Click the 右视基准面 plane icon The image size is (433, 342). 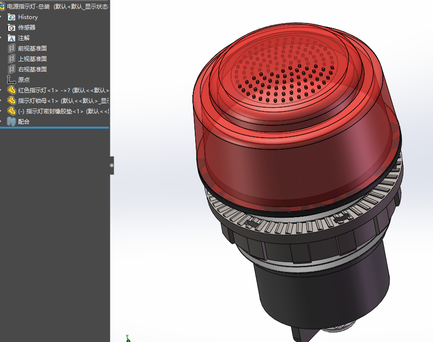[x=11, y=70]
